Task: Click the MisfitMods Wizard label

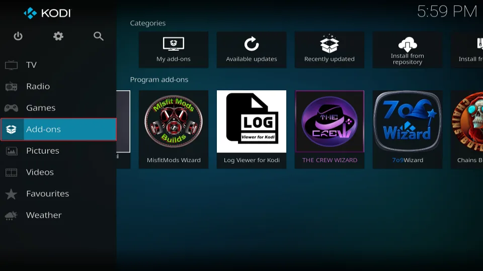Action: point(174,160)
